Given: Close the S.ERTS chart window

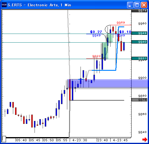Looking at the screenshot, I should (x=144, y=5).
